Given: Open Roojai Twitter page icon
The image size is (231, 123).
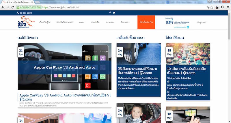Looking at the screenshot, I should tap(114, 13).
